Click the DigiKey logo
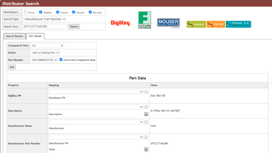This screenshot has height=153, width=272. (120, 23)
